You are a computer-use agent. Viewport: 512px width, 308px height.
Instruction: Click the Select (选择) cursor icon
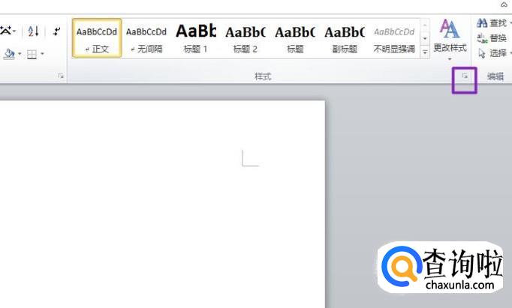482,53
